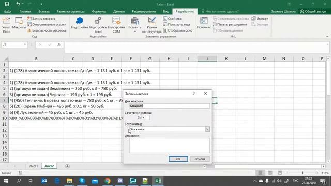This screenshot has width=331, height=186.
Task: Click the zoom slider handle
Action: point(302,173)
